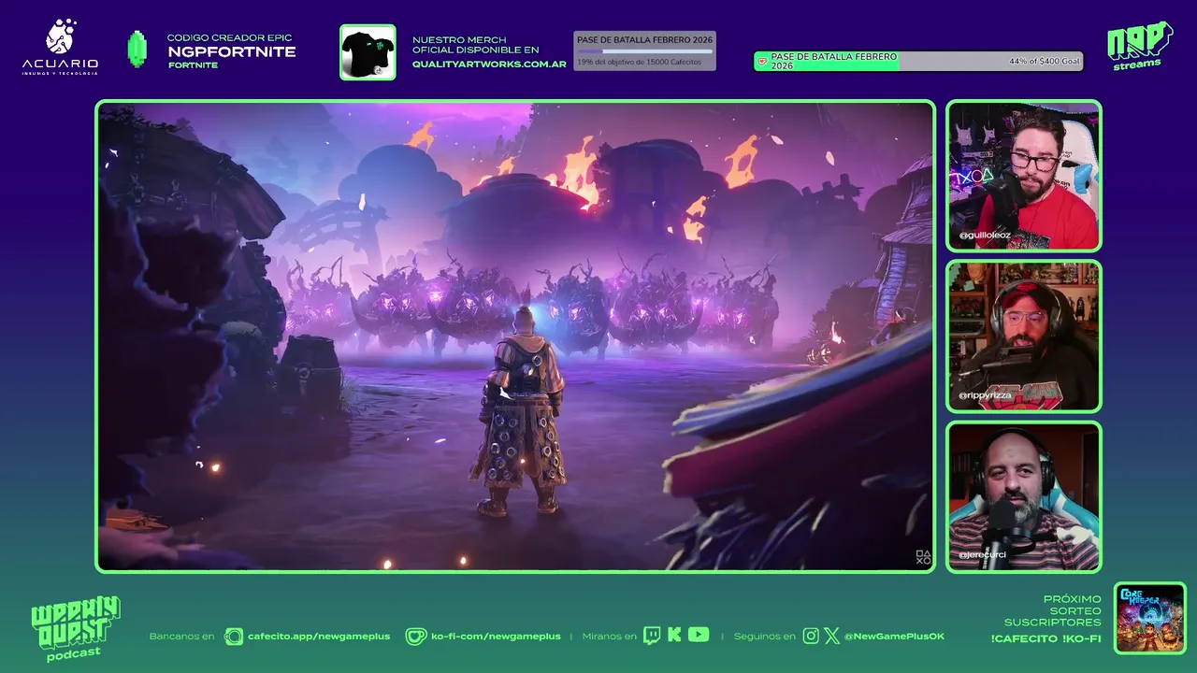Image resolution: width=1197 pixels, height=673 pixels.
Task: Click the Cafecitos battle pass progress bar
Action: click(644, 50)
